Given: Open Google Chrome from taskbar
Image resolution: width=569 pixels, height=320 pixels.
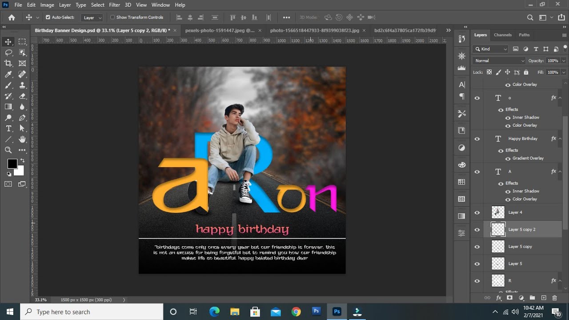Looking at the screenshot, I should click(x=296, y=312).
